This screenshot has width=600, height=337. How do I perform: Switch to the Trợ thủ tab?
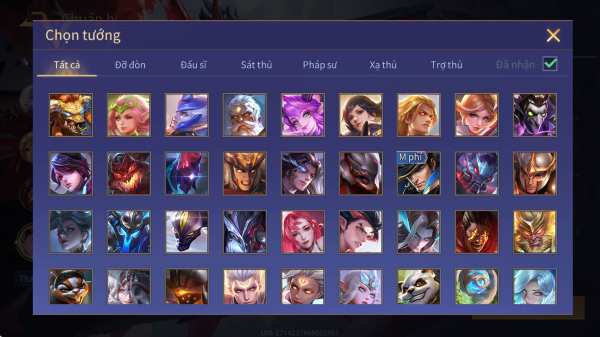[446, 65]
